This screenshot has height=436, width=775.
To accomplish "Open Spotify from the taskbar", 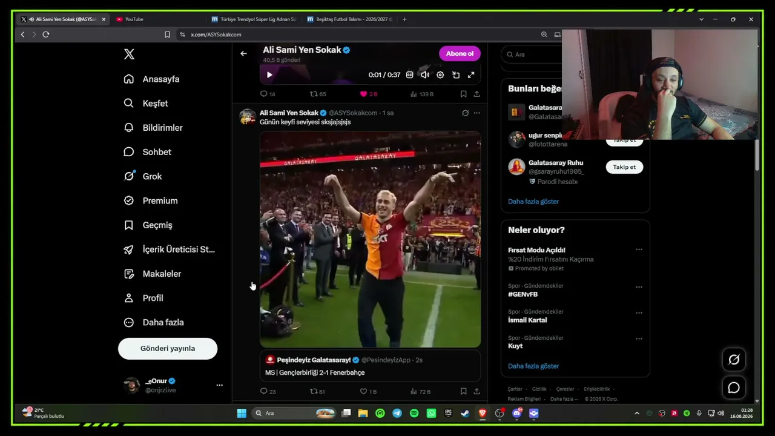I will pos(414,413).
